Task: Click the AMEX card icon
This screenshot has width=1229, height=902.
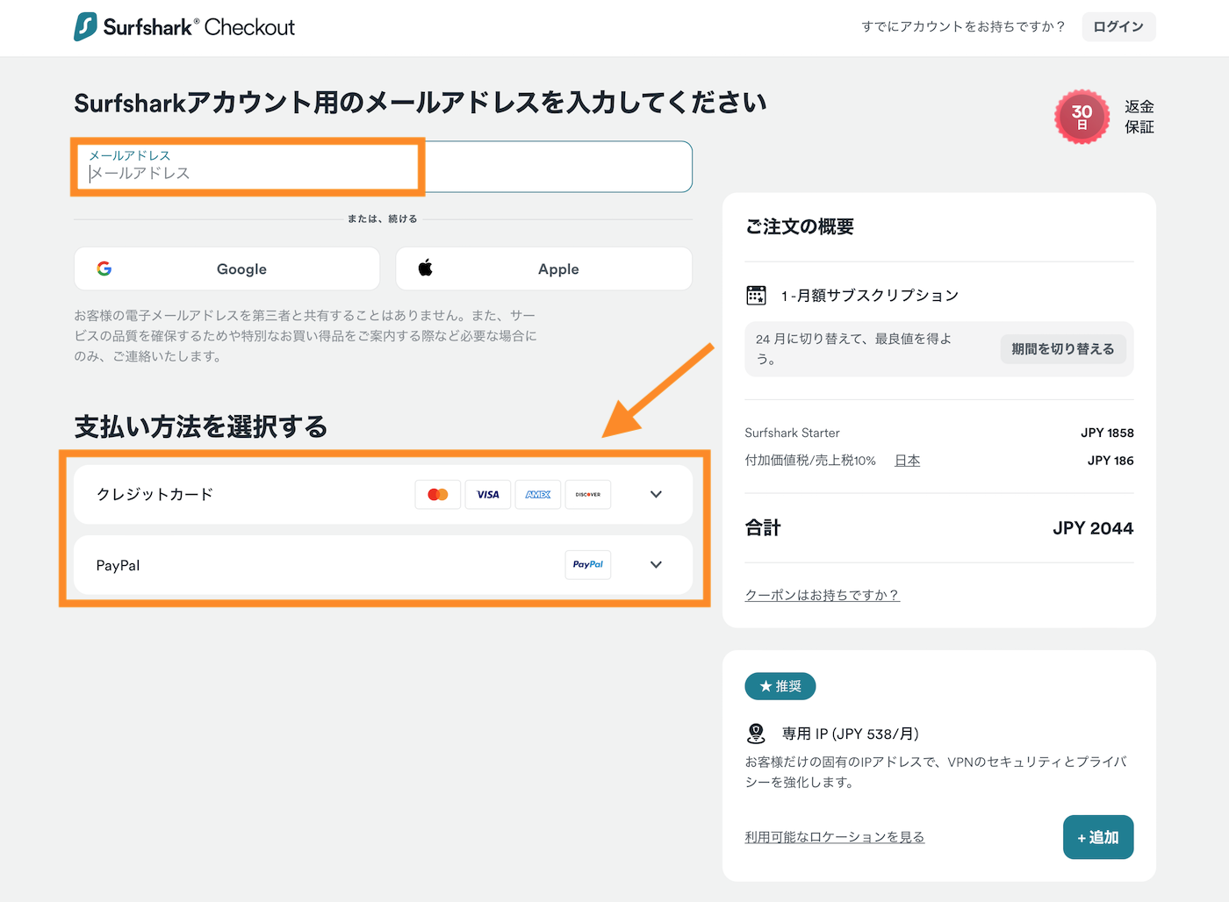Action: point(538,494)
